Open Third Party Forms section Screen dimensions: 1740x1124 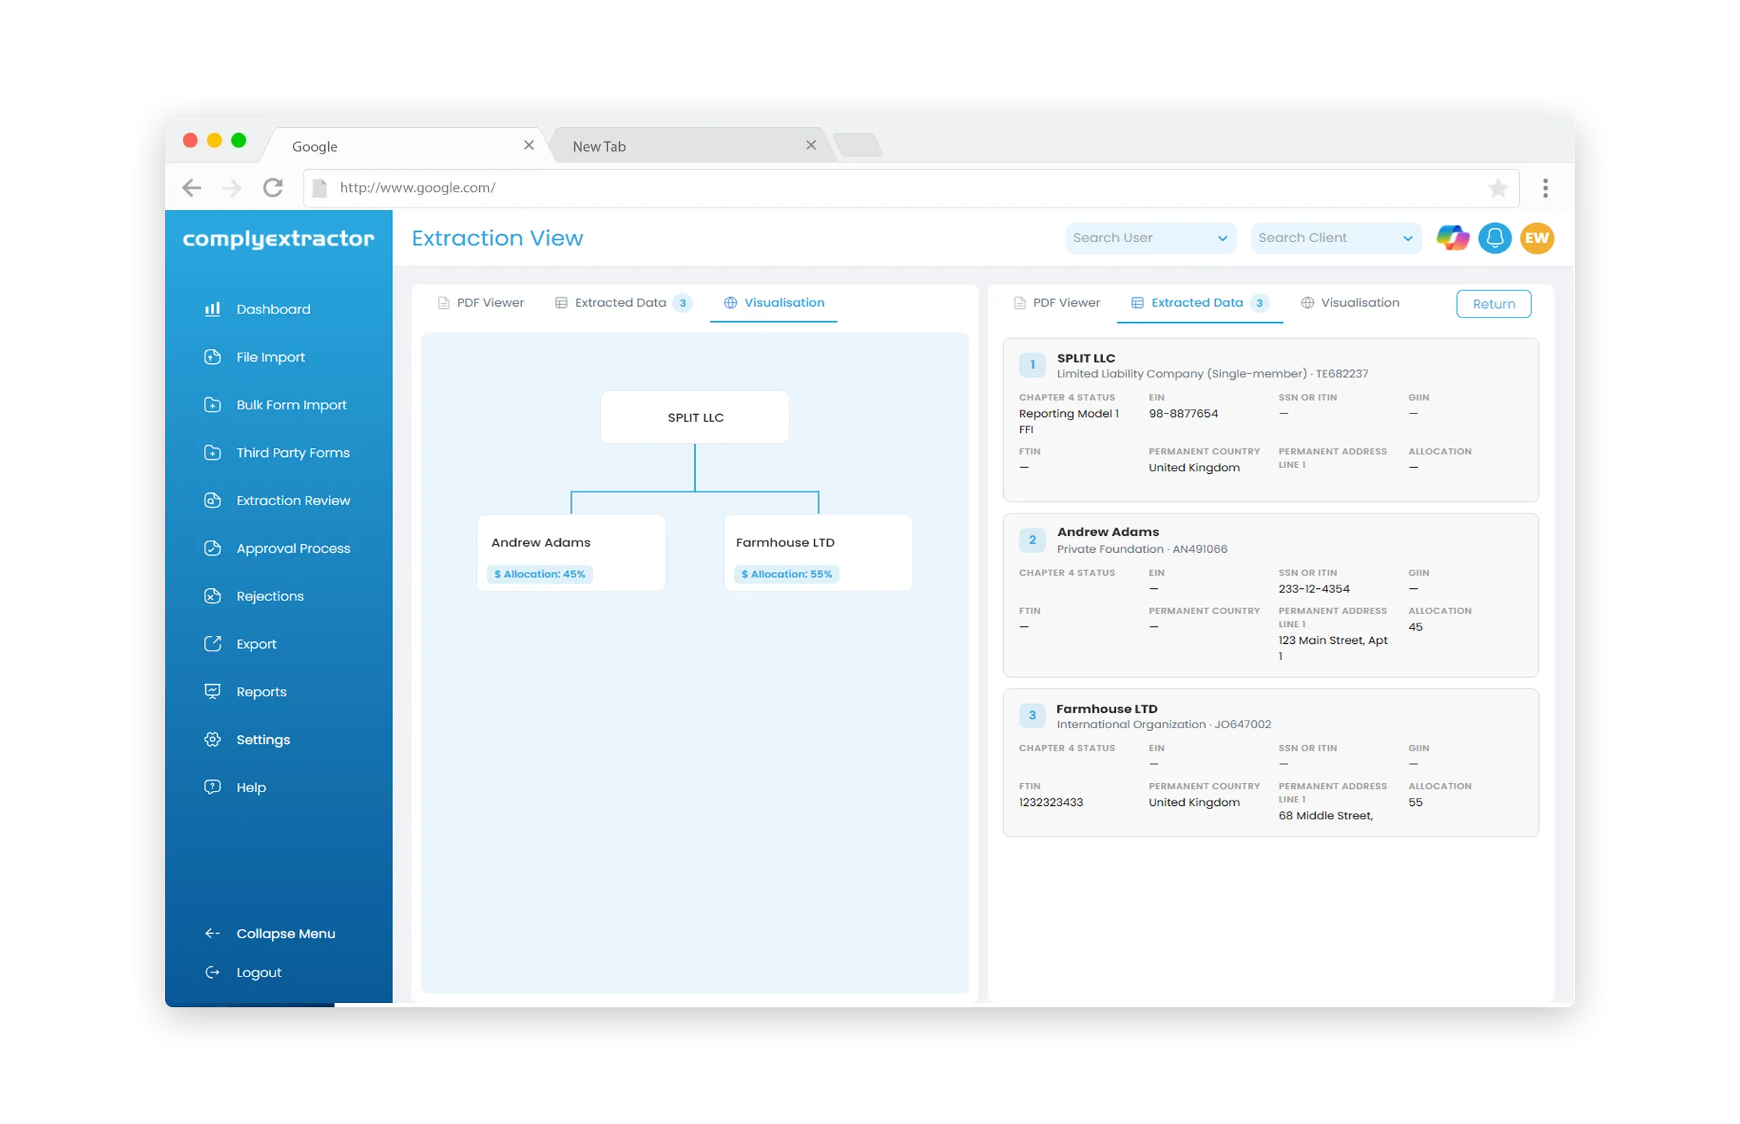click(x=277, y=452)
